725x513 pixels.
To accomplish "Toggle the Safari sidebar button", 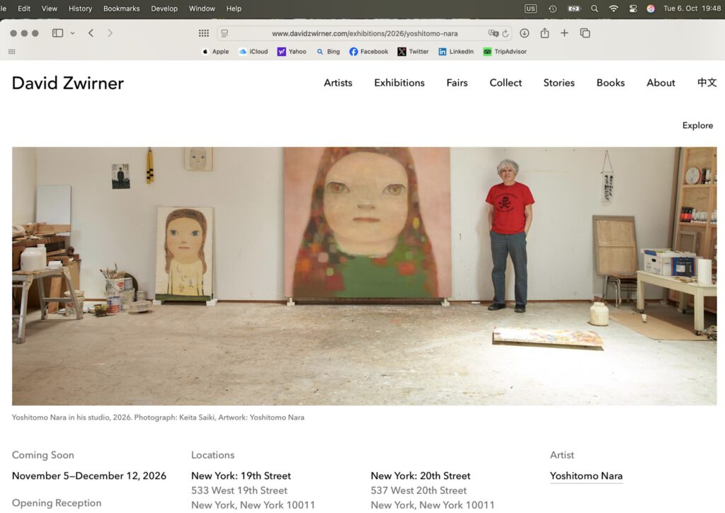I will (58, 33).
